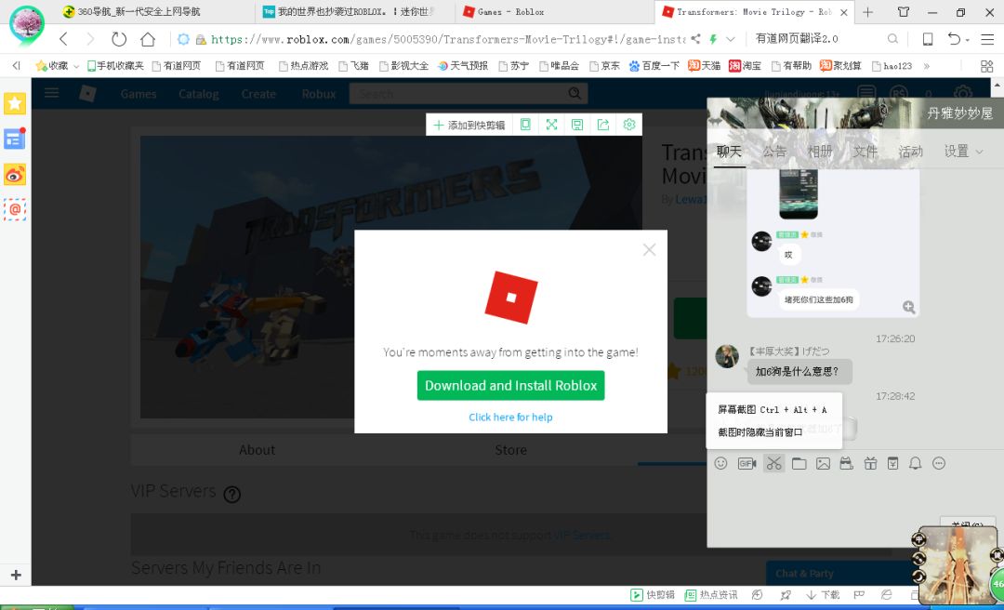Click the Roblox search input field
This screenshot has height=610, width=1004.
click(459, 94)
